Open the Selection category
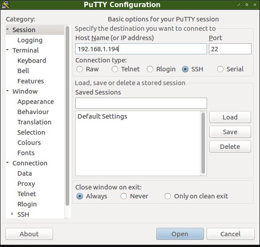The width and height of the screenshot is (260, 247). point(31,132)
